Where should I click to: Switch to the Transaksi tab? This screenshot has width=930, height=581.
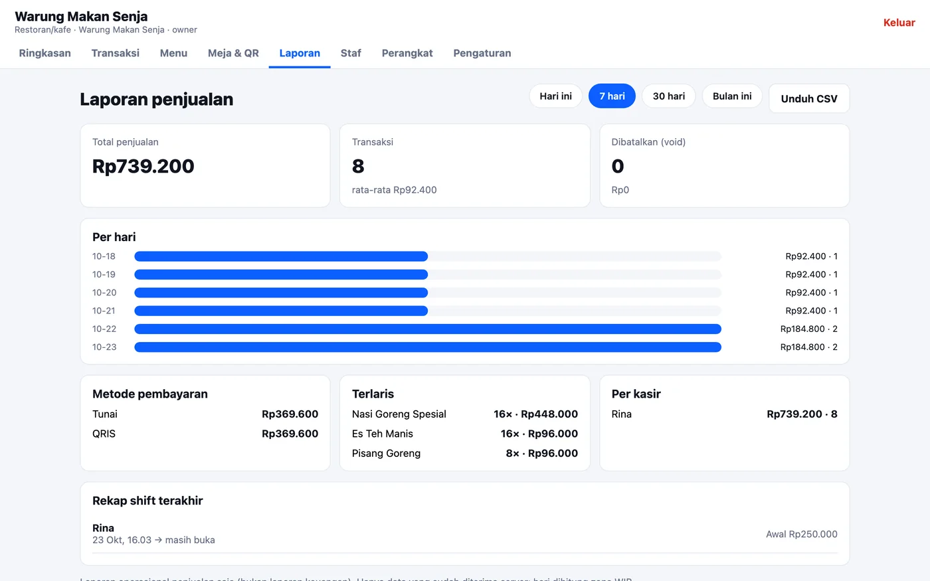[116, 53]
